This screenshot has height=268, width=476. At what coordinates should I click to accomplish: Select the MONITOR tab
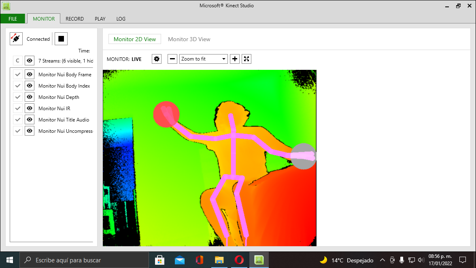(x=44, y=19)
